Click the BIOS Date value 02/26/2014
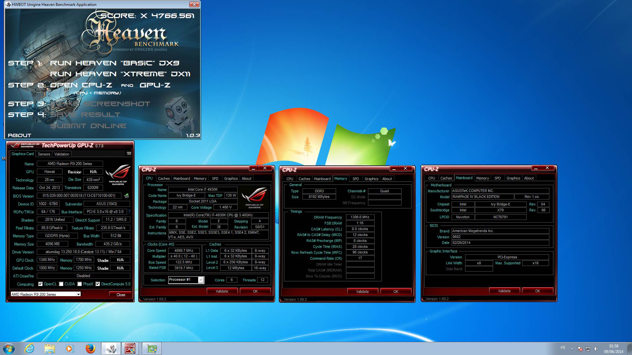 coord(500,243)
